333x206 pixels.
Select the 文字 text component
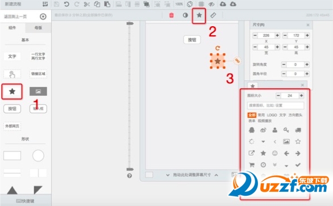12,56
